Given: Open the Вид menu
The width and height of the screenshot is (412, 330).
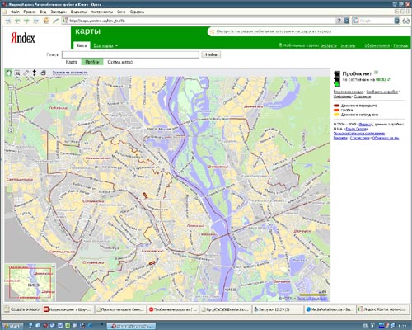Looking at the screenshot, I should 43,12.
